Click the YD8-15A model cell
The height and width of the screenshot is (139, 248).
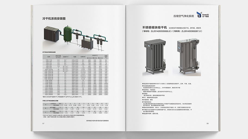[x=49, y=63]
